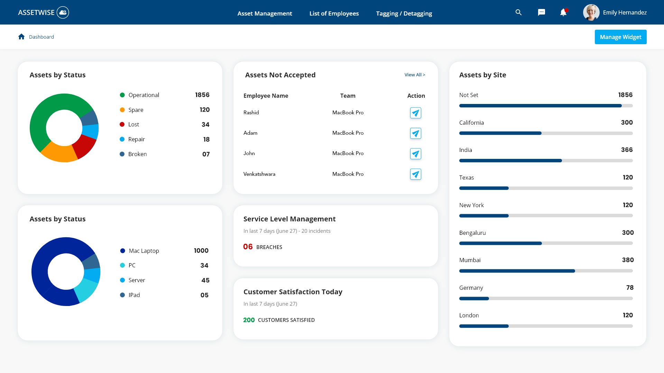
Task: Send reminder for Adam's MacBook Pro
Action: [415, 133]
